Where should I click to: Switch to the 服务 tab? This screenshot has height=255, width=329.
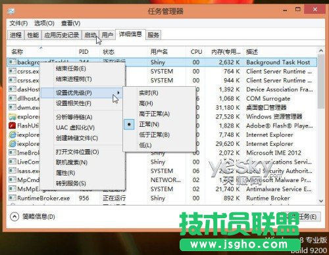tap(153, 35)
